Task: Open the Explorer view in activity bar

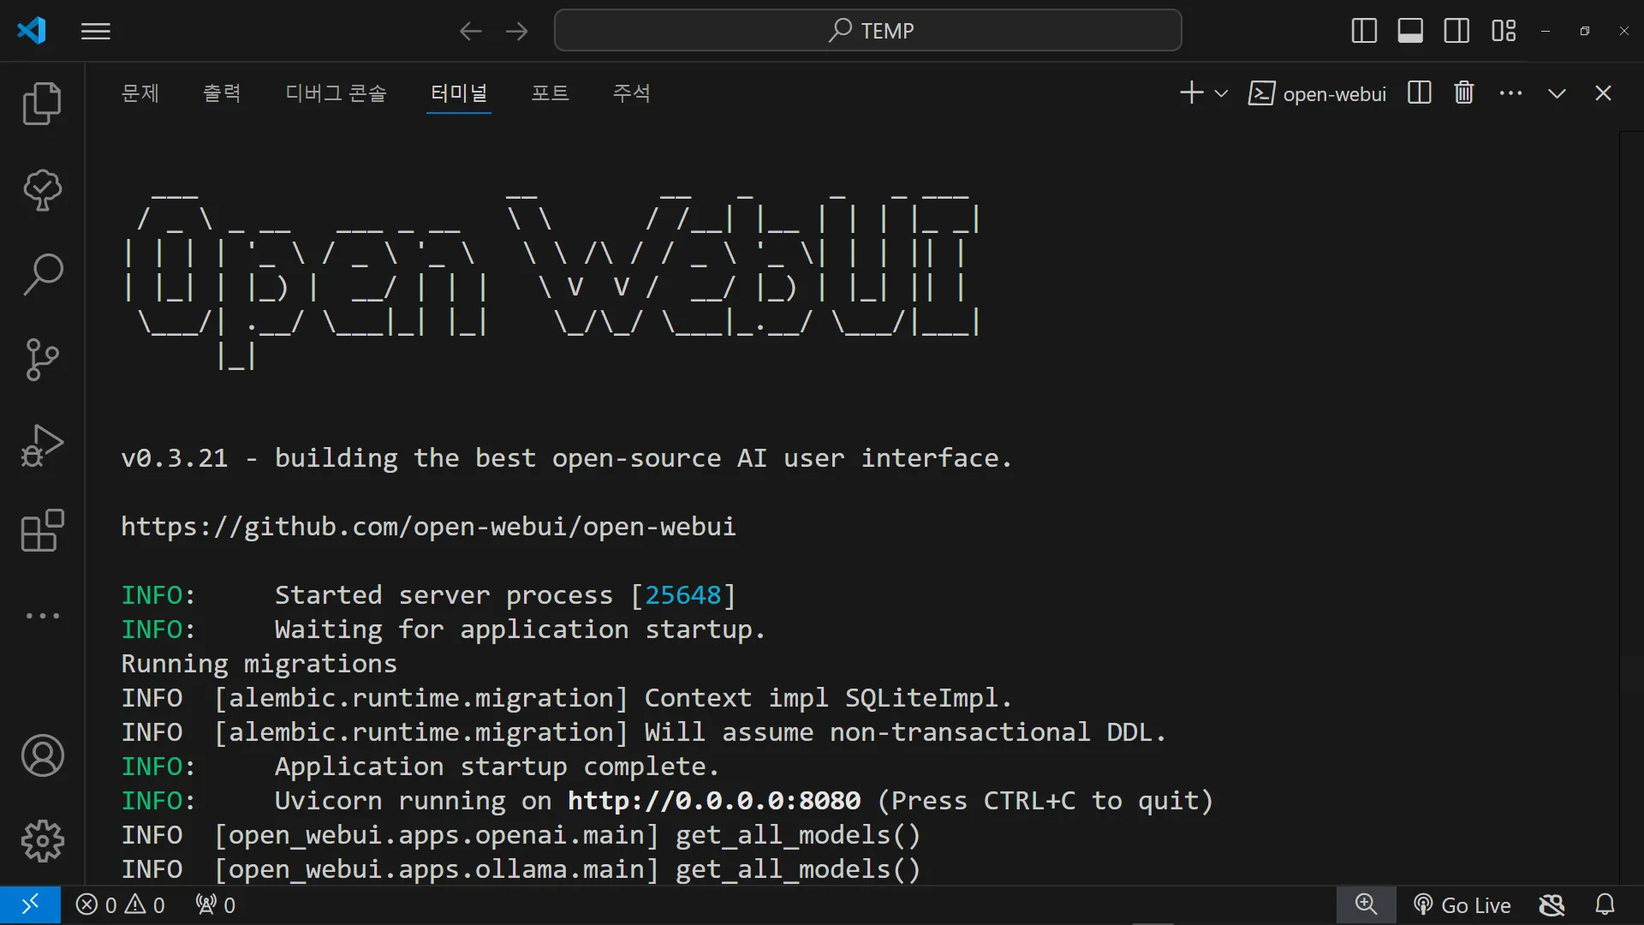Action: click(42, 104)
